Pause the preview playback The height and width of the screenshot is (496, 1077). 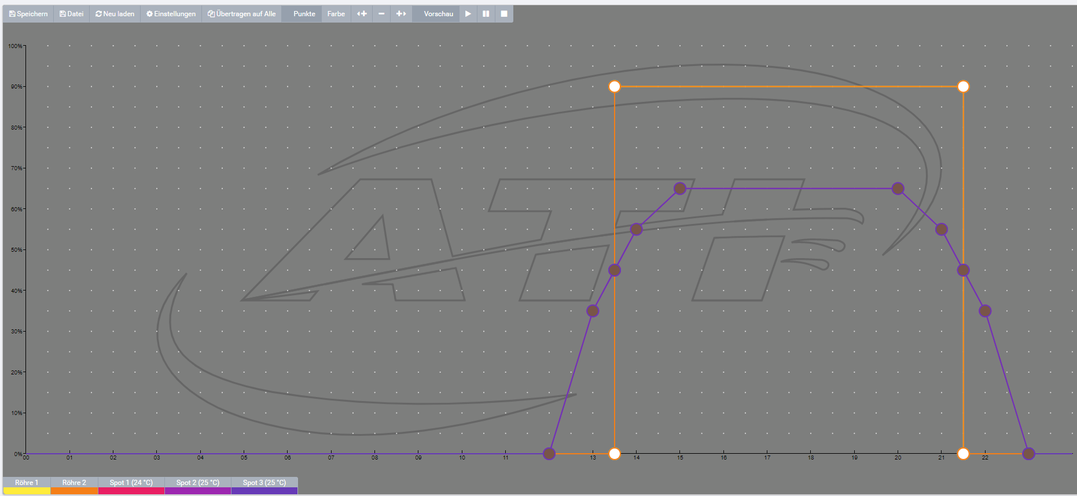coord(486,14)
